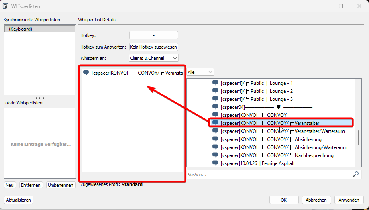Select the '- (Keyboard)' whisper list
Viewport: 369px width, 210px height.
(39, 29)
